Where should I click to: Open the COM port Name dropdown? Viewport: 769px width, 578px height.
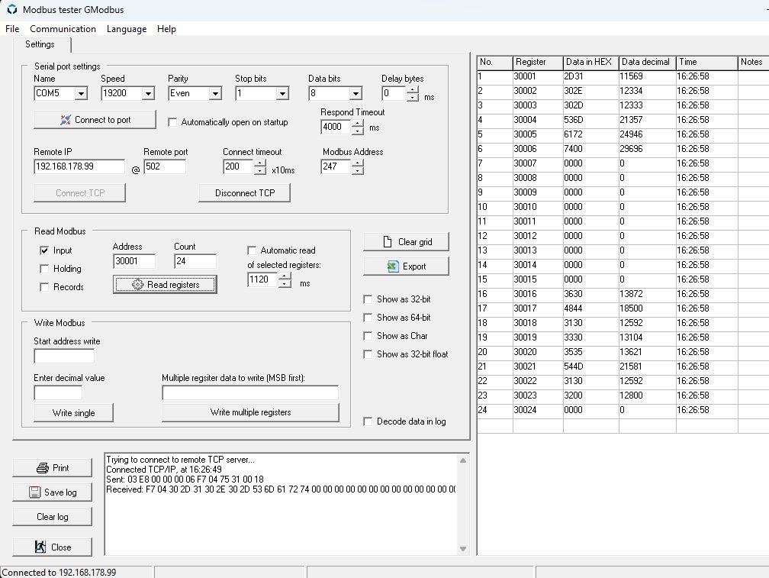pyautogui.click(x=81, y=94)
